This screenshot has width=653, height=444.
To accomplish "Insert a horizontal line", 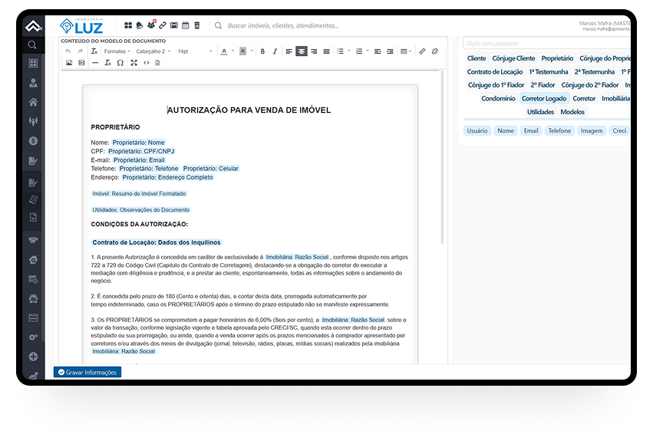I will 95,63.
